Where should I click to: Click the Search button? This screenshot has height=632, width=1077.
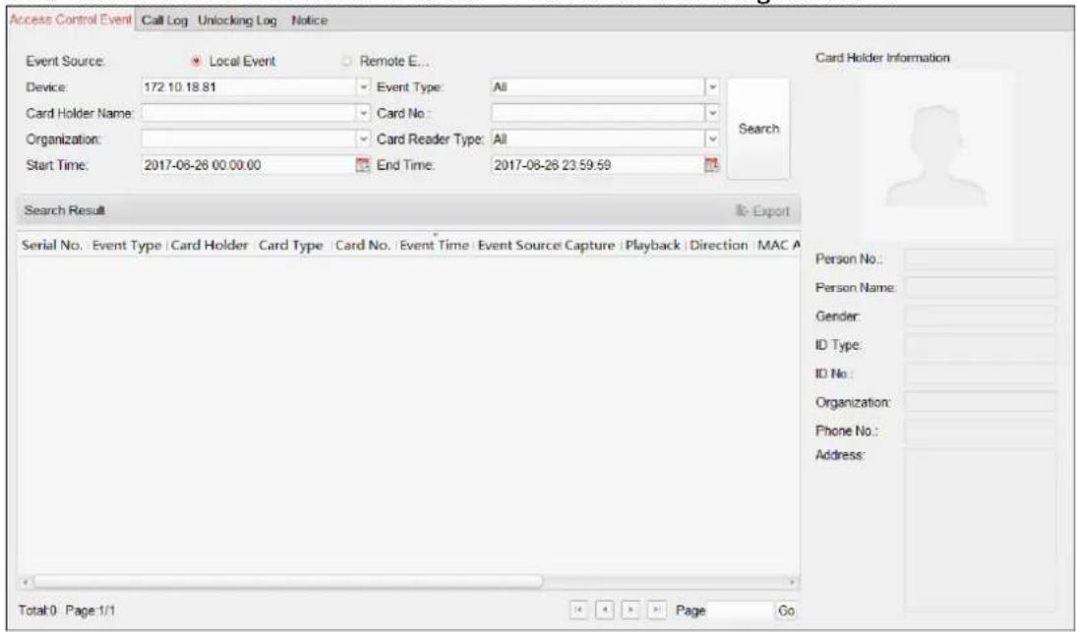(x=758, y=129)
